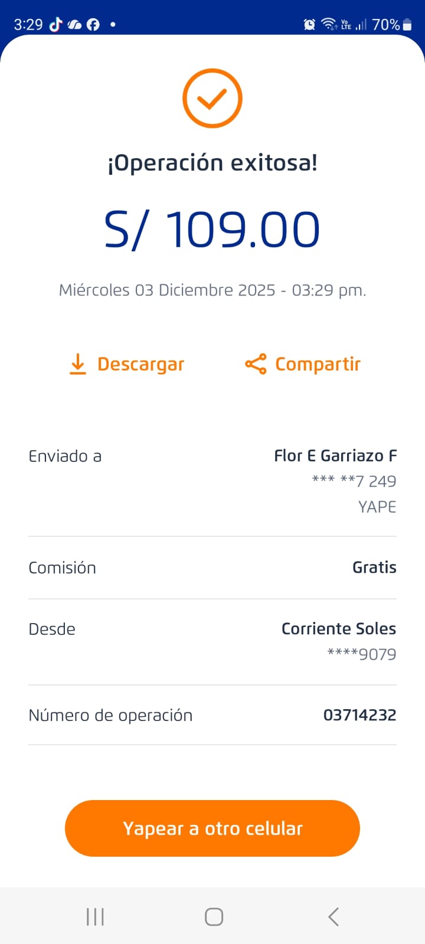
Task: Click the Descargar download arrow icon
Action: pos(77,364)
